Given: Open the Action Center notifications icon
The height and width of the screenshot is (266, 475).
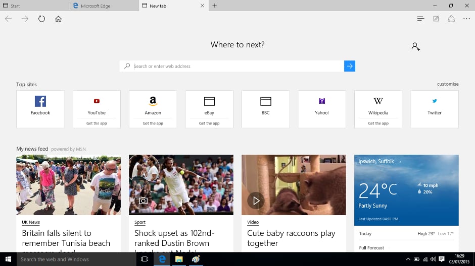Looking at the screenshot, I should [x=442, y=259].
